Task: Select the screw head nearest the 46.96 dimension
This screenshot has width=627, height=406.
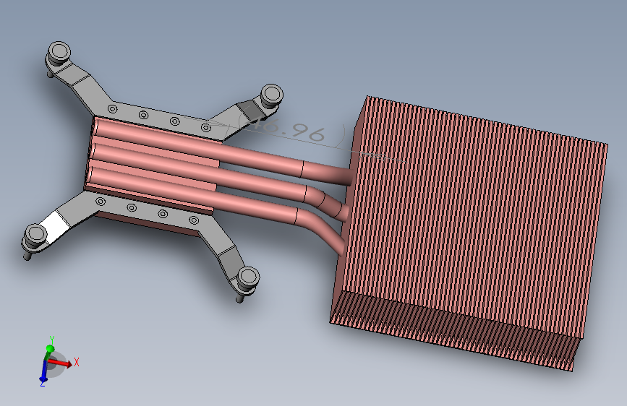Action: point(272,95)
